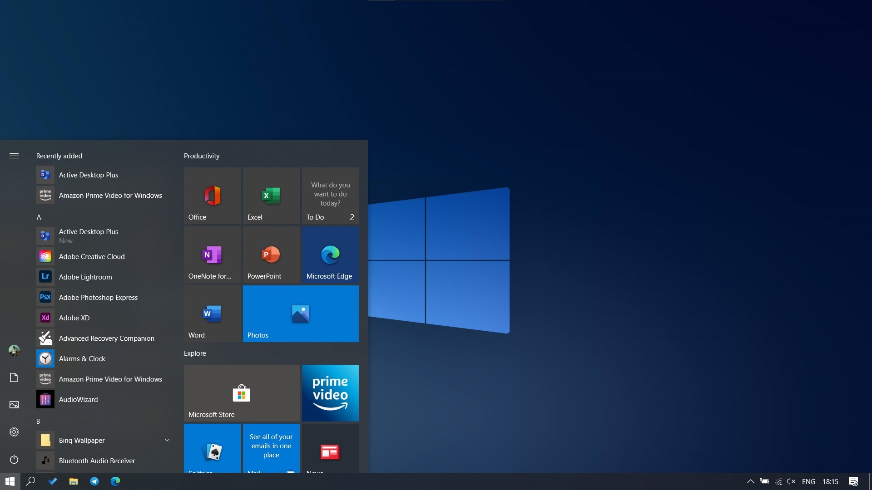Unmute audio via the tray speaker icon

[791, 481]
